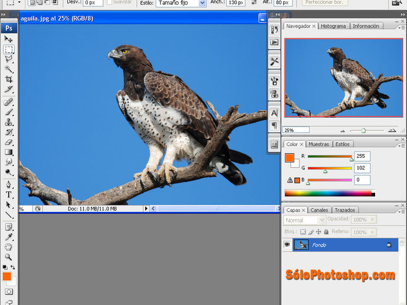Open the Navegador panel options menu

[401, 28]
